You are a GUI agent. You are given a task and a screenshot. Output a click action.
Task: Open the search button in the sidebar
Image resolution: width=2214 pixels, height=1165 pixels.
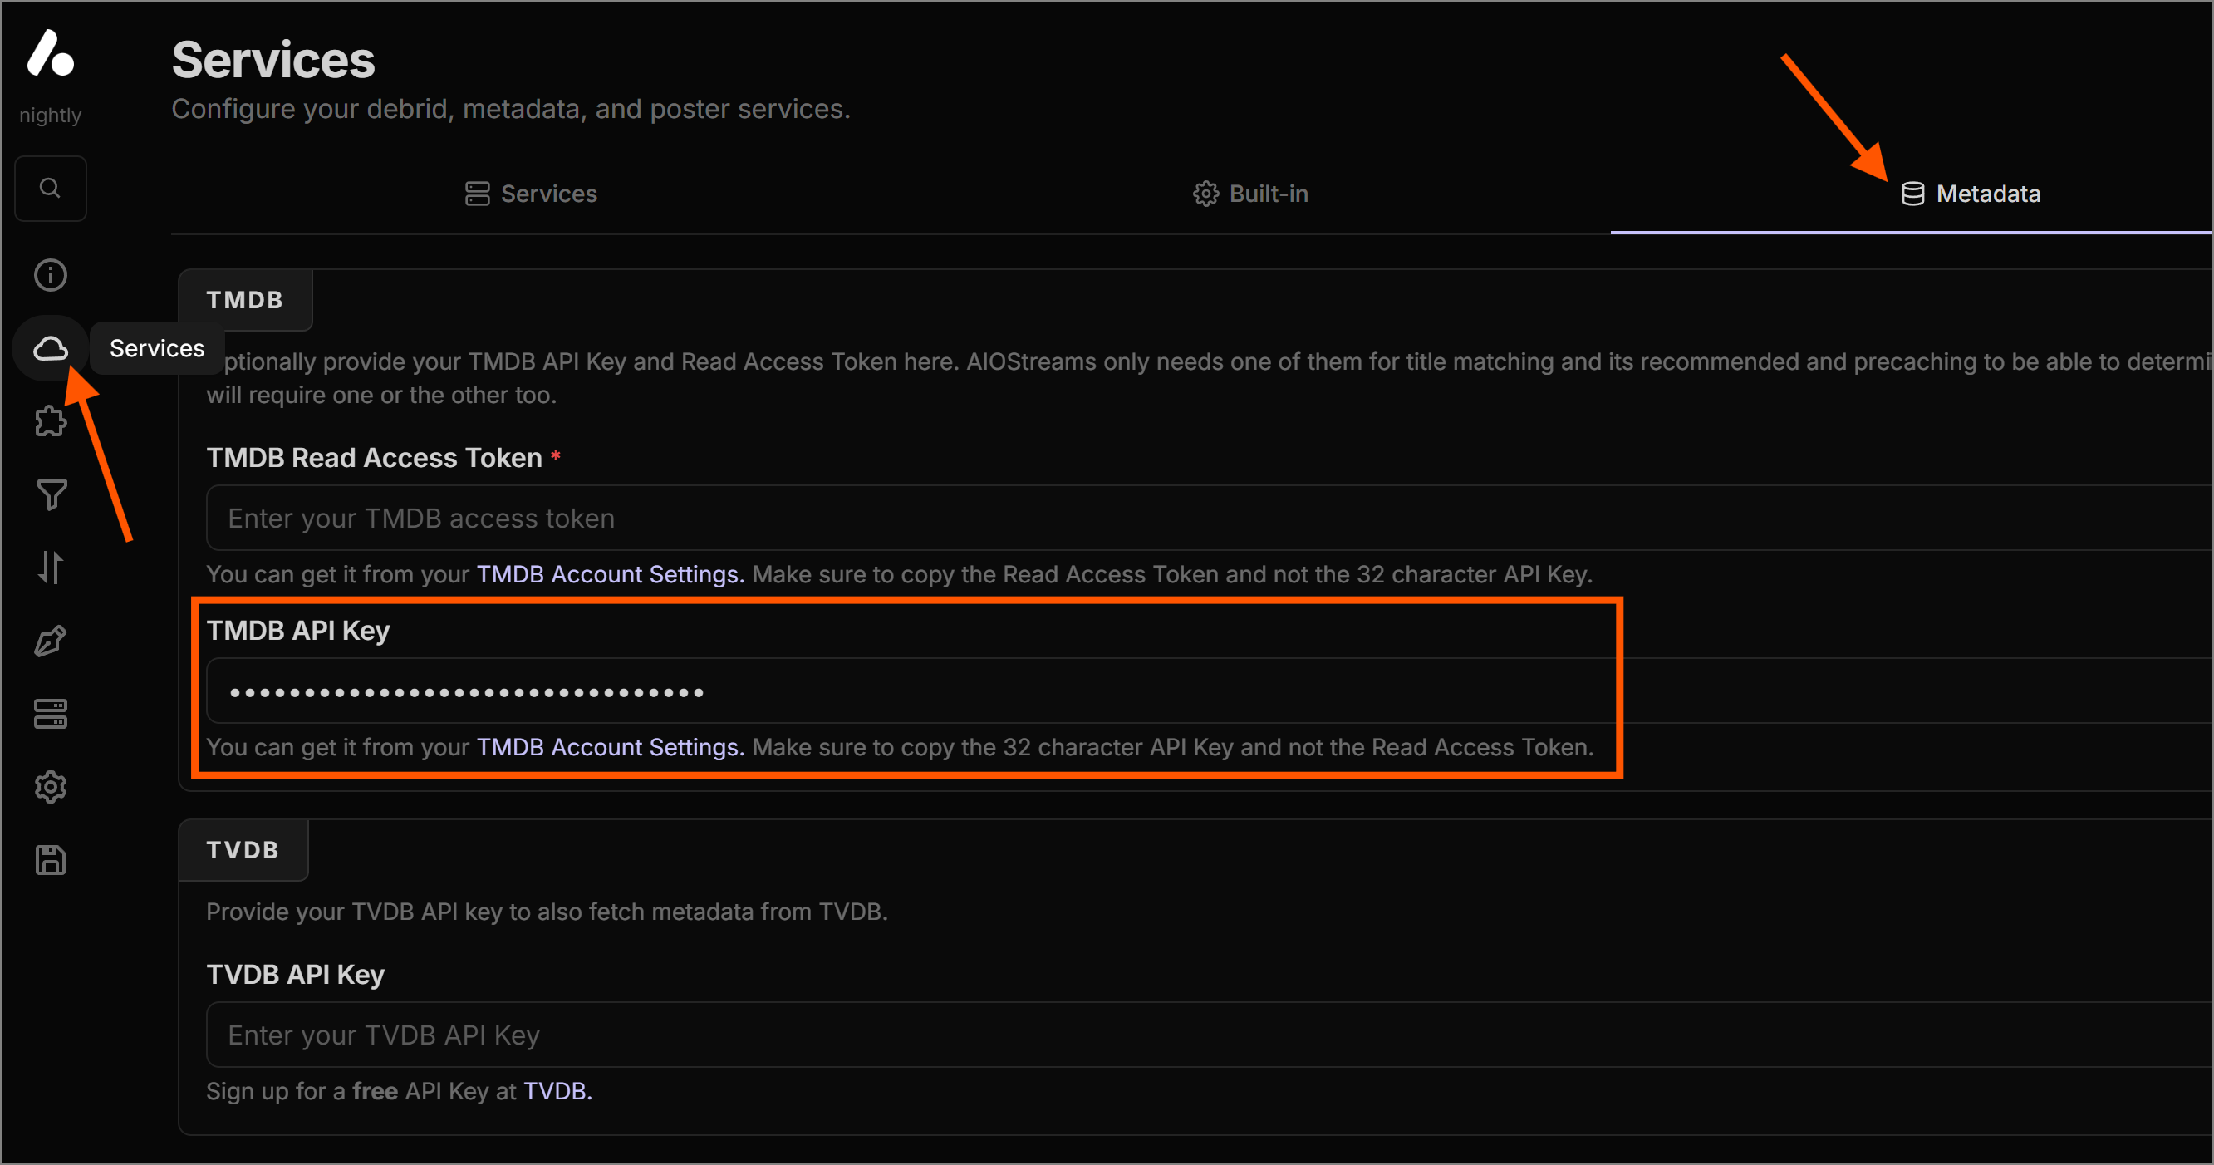pyautogui.click(x=51, y=189)
